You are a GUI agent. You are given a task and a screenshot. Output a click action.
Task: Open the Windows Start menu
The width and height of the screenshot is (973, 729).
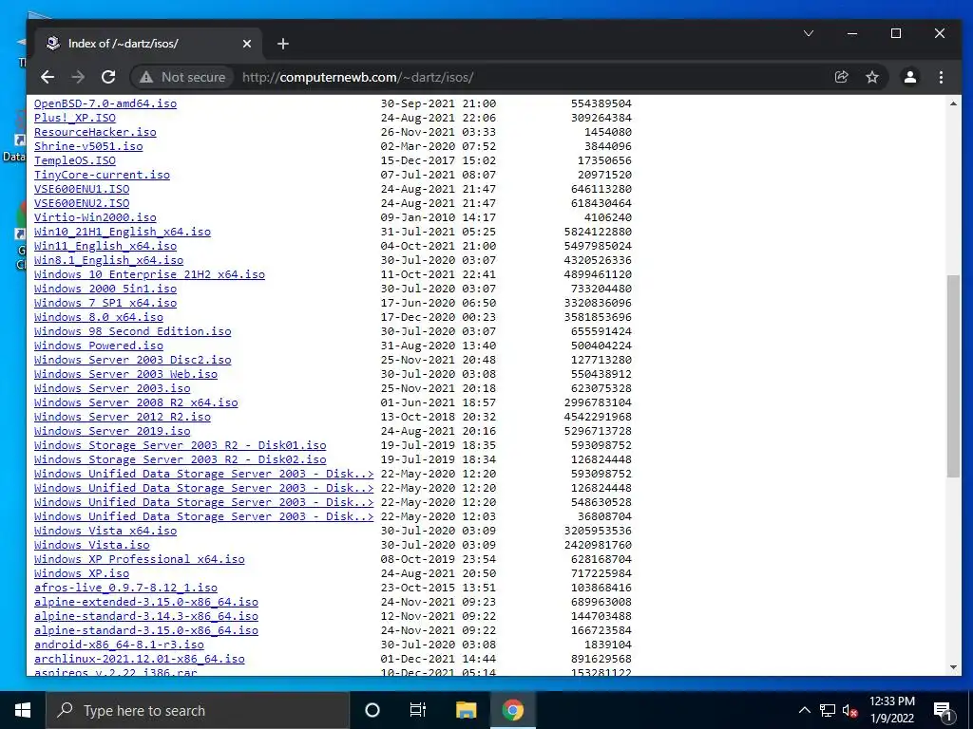pos(23,710)
